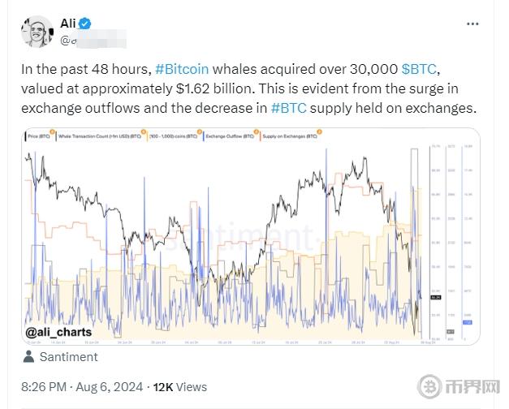
Task: Click the Santiment tagged account label
Action: [x=67, y=357]
